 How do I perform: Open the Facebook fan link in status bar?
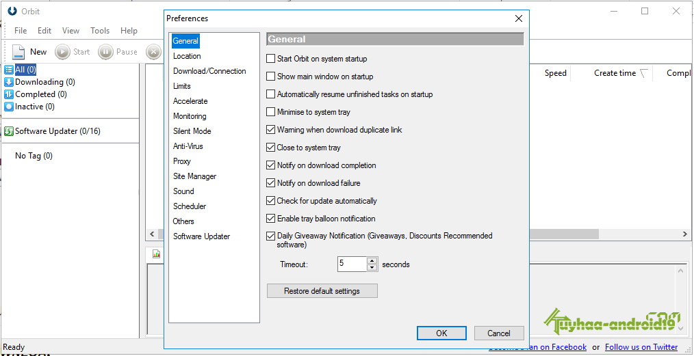tap(537, 347)
